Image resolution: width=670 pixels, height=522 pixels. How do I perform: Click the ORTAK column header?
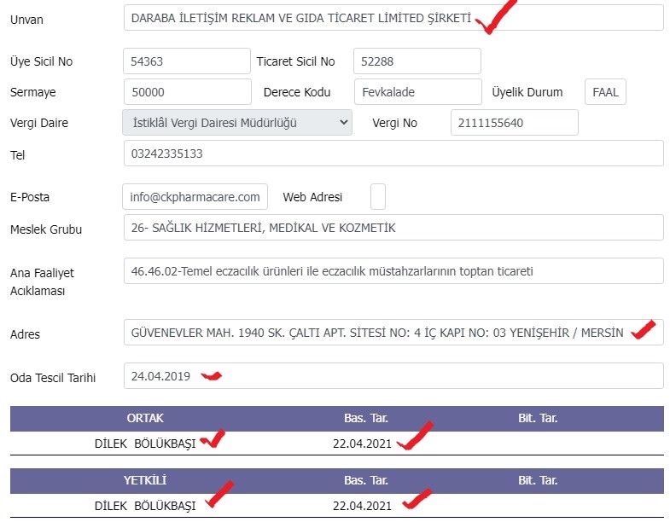145,418
